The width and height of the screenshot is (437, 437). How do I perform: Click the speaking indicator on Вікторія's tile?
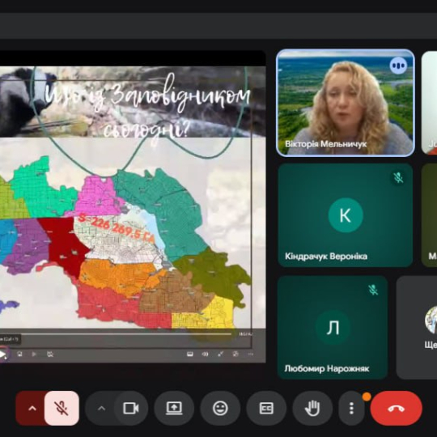coord(398,66)
